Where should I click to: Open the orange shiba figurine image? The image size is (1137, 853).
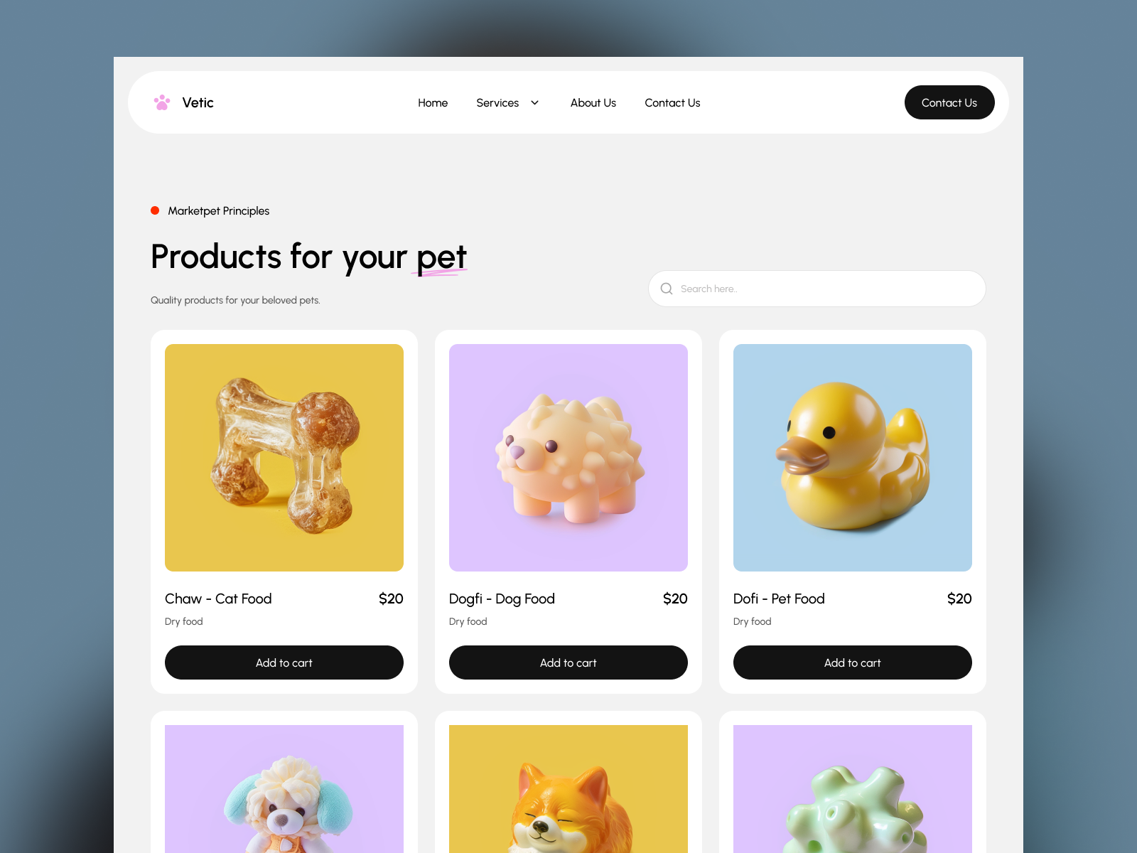point(568,789)
